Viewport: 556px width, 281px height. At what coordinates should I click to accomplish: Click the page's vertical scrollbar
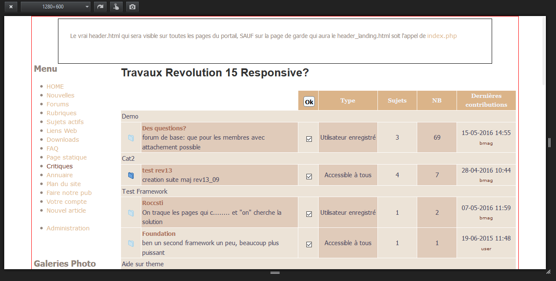click(544, 51)
